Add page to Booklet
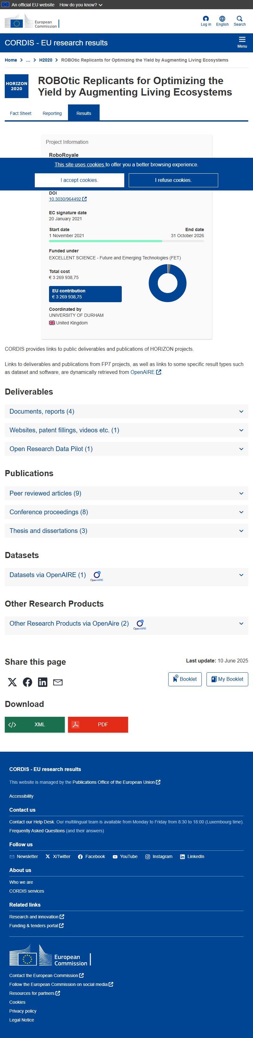 pyautogui.click(x=185, y=679)
